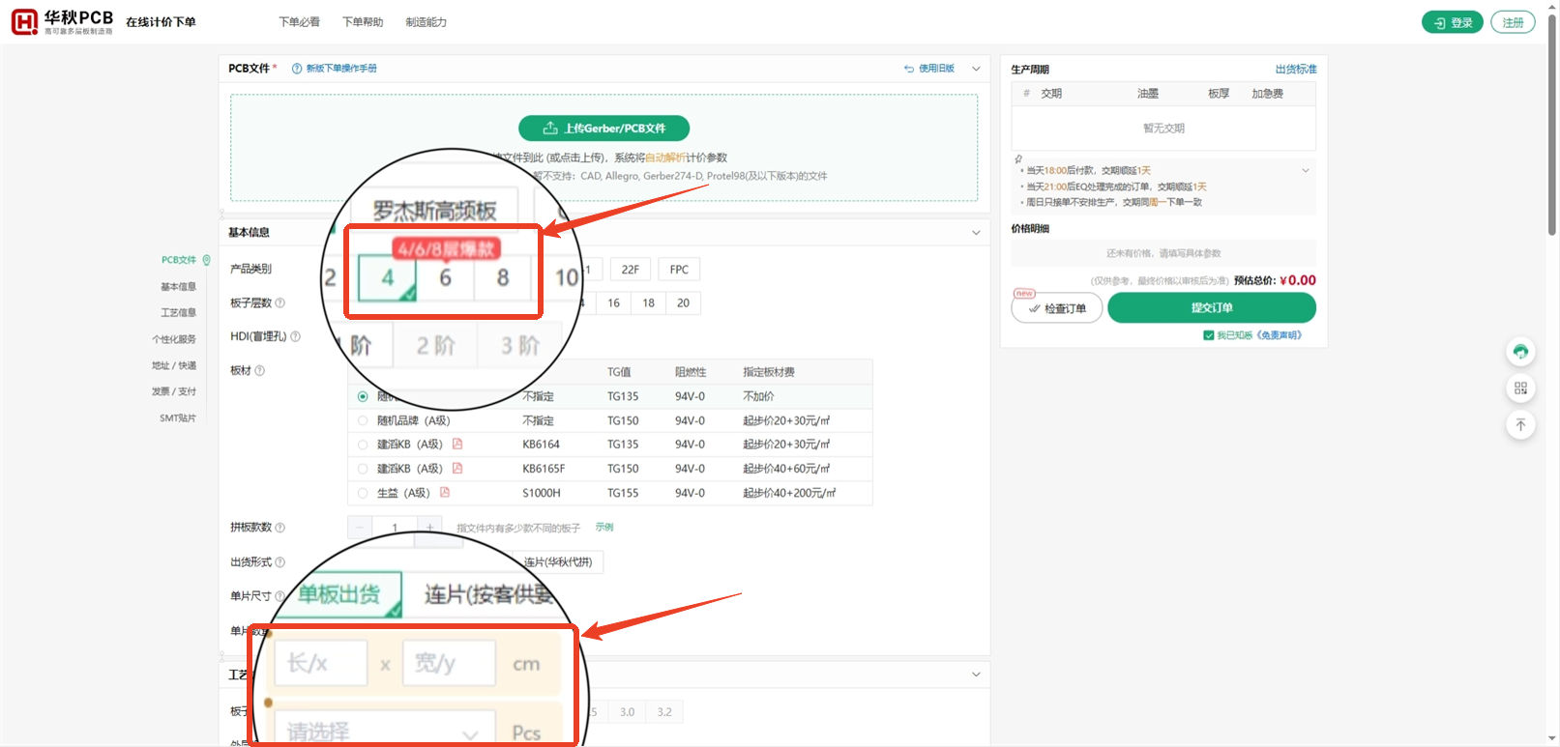Click the pin icon above delivery notices
This screenshot has width=1560, height=747.
1018,159
